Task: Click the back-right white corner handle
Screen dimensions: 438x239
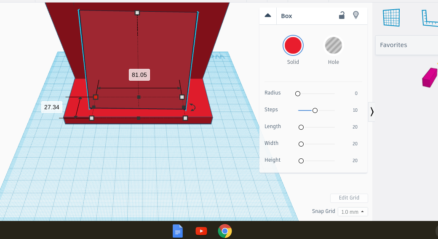Action: [x=182, y=97]
